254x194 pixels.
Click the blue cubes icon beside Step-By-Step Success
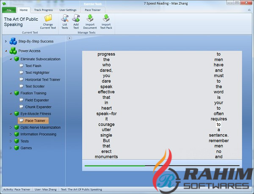pyautogui.click(x=13, y=41)
